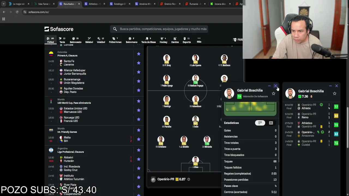This screenshot has width=349, height=196.
Task: Open the browser apps grid icon
Action: (4, 19)
